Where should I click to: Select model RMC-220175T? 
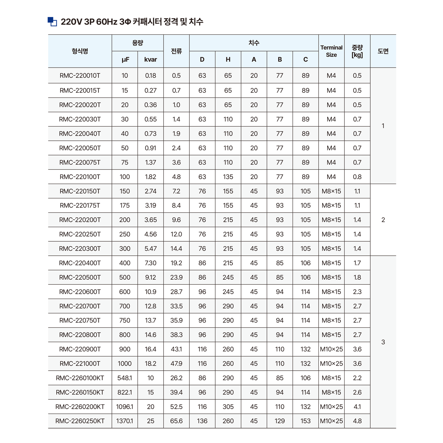(80, 205)
